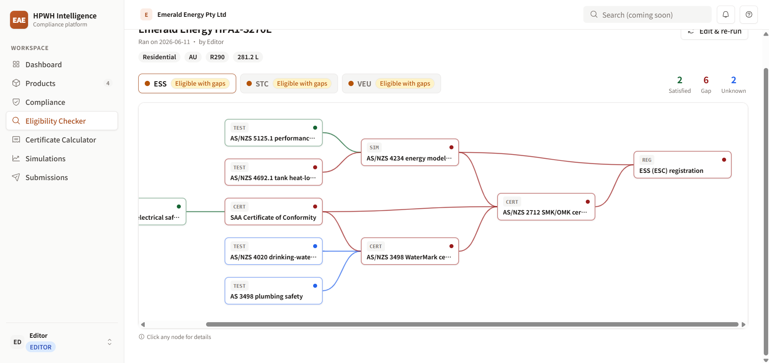Click the 281.2 L volume tag
Image resolution: width=769 pixels, height=363 pixels.
248,57
